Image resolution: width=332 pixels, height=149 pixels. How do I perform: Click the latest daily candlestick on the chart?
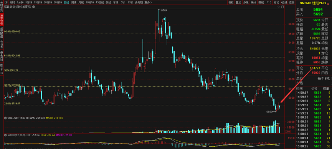(279, 107)
